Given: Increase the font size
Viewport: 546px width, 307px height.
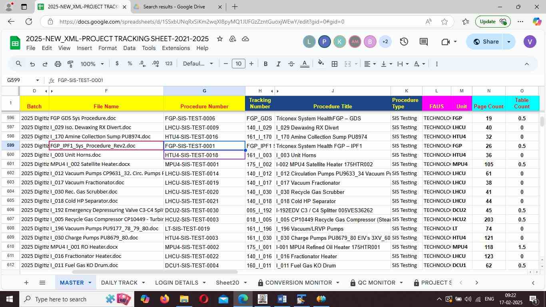Looking at the screenshot, I should 251,64.
